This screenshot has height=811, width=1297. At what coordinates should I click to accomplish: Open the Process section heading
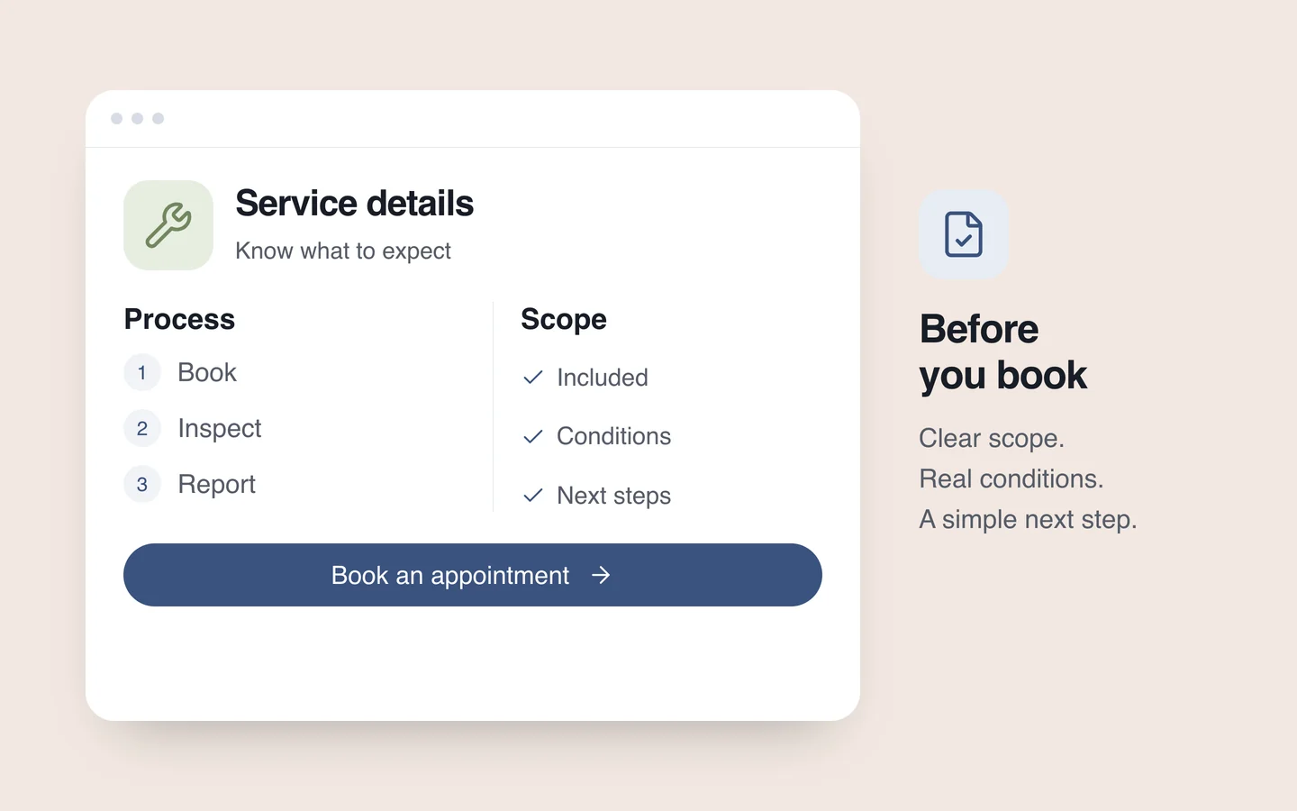pyautogui.click(x=179, y=319)
